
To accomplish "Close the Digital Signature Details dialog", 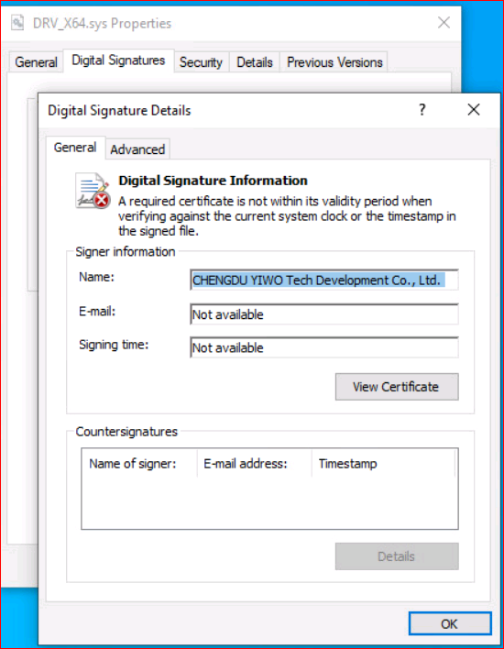I will click(474, 110).
